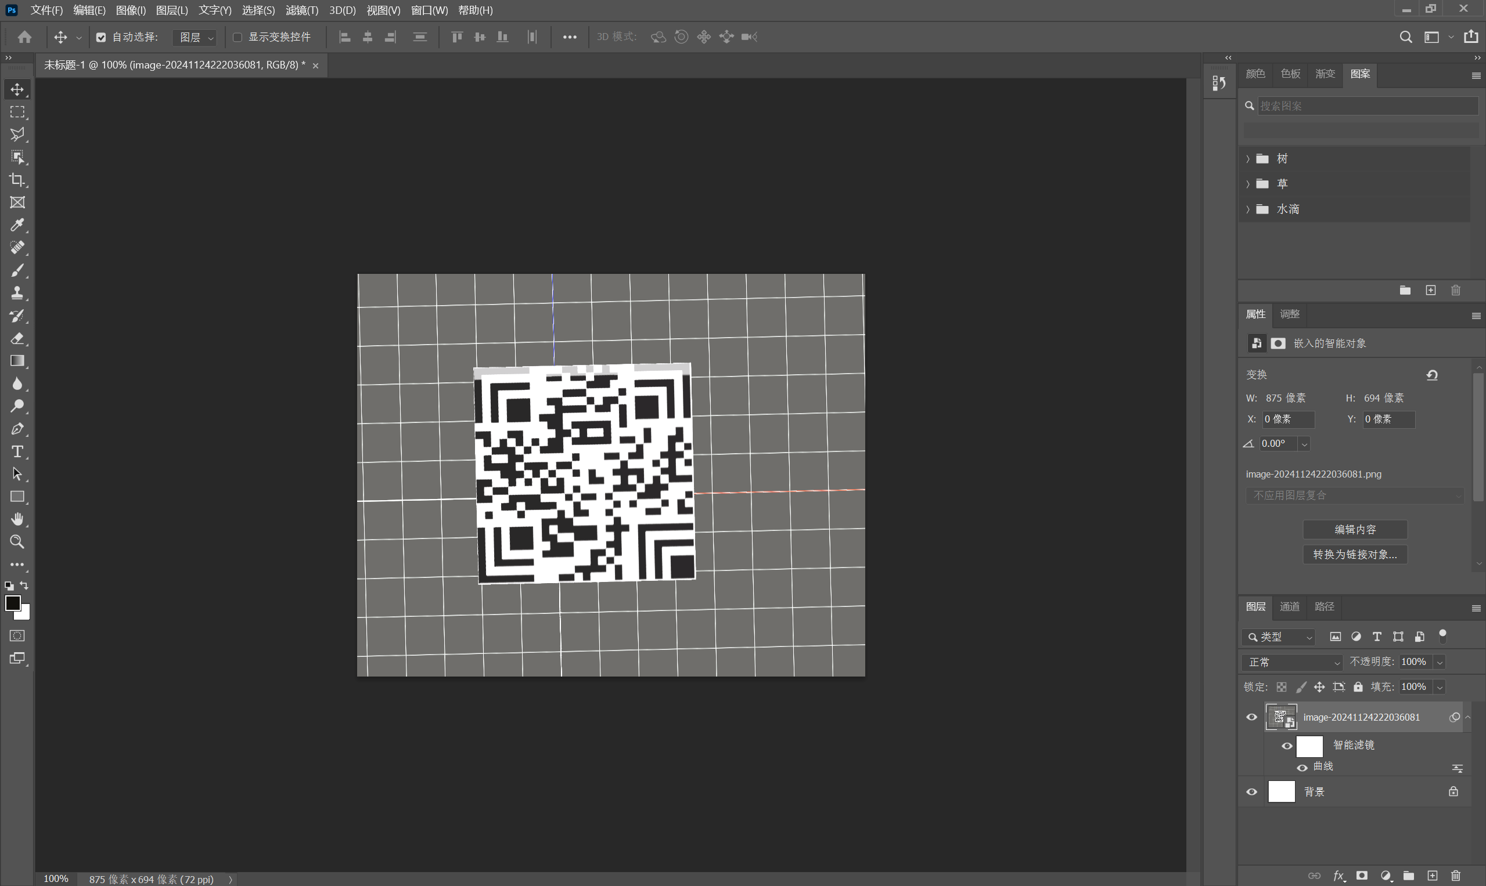The width and height of the screenshot is (1486, 886).
Task: Open the rotation angle dropdown
Action: (1304, 444)
